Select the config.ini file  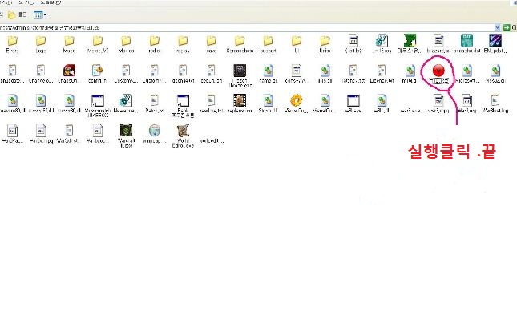click(97, 71)
